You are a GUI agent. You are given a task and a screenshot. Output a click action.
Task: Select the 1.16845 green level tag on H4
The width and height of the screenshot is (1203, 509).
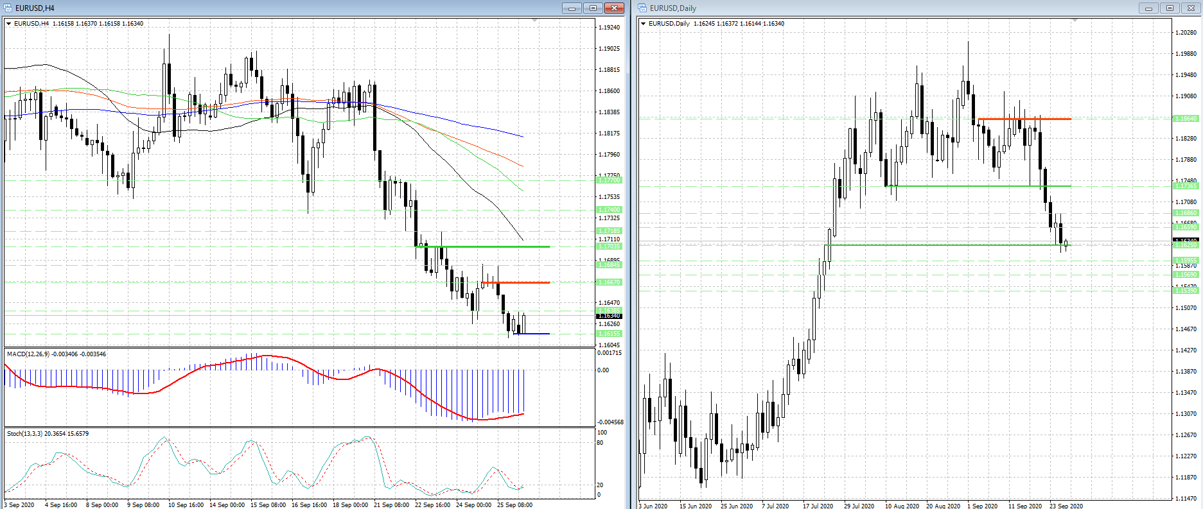[x=610, y=265]
